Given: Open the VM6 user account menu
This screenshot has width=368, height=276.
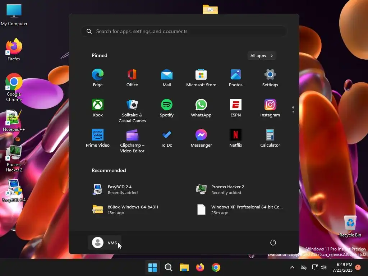Looking at the screenshot, I should 105,243.
